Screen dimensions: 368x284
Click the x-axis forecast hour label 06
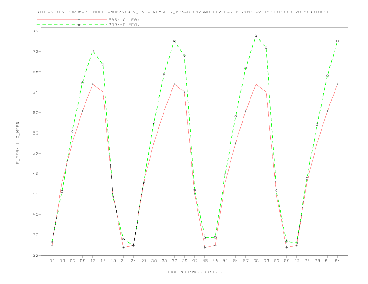(72, 261)
